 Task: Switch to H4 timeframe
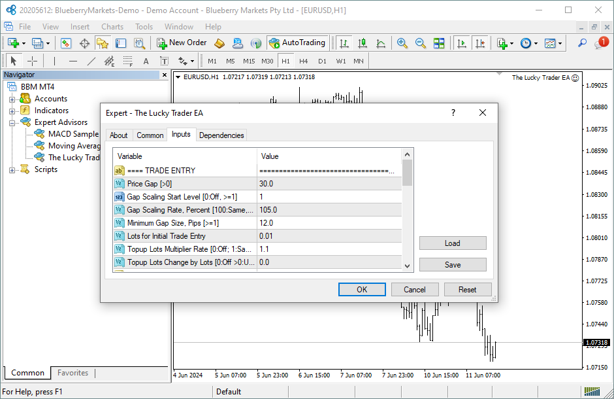[x=304, y=61]
